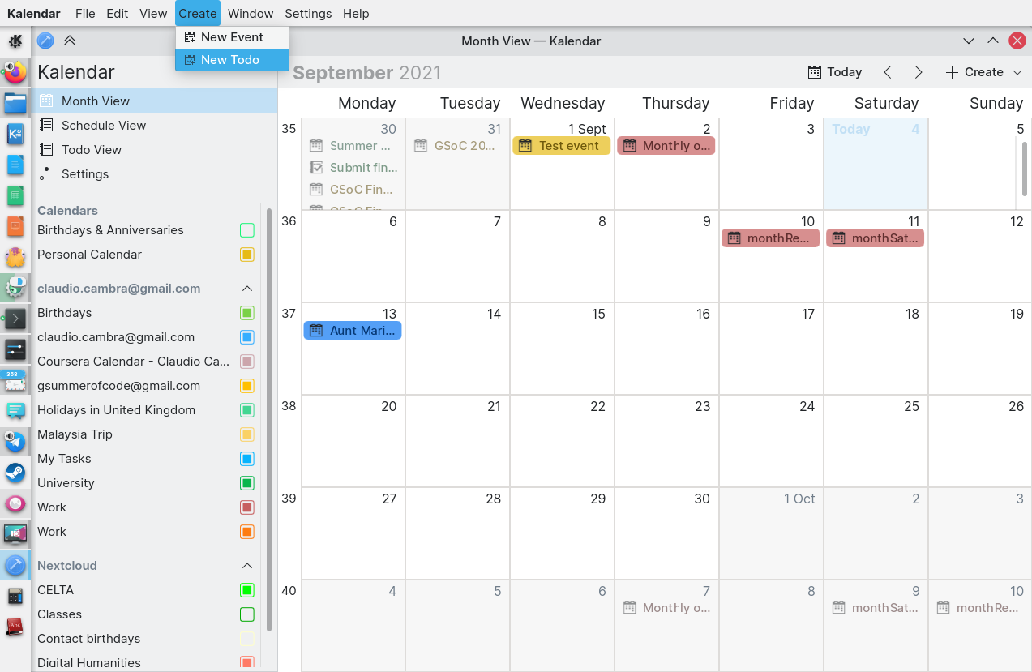Click the Today button
This screenshot has width=1032, height=672.
(x=835, y=72)
